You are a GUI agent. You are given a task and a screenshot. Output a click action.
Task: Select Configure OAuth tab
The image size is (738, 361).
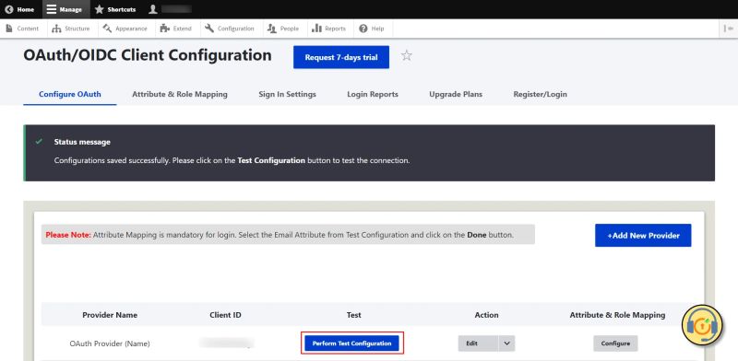(70, 94)
